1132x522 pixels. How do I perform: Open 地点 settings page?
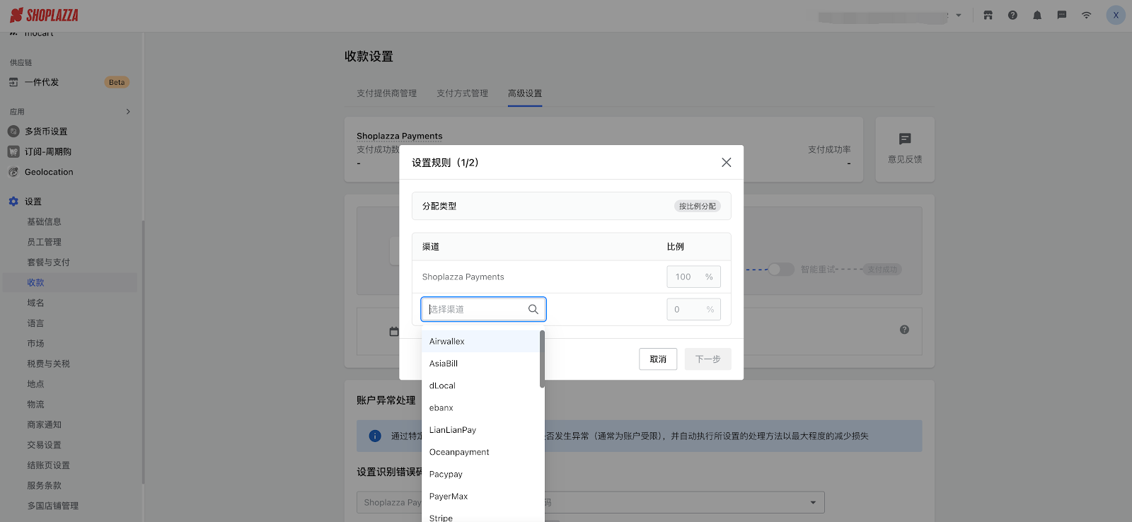click(35, 384)
